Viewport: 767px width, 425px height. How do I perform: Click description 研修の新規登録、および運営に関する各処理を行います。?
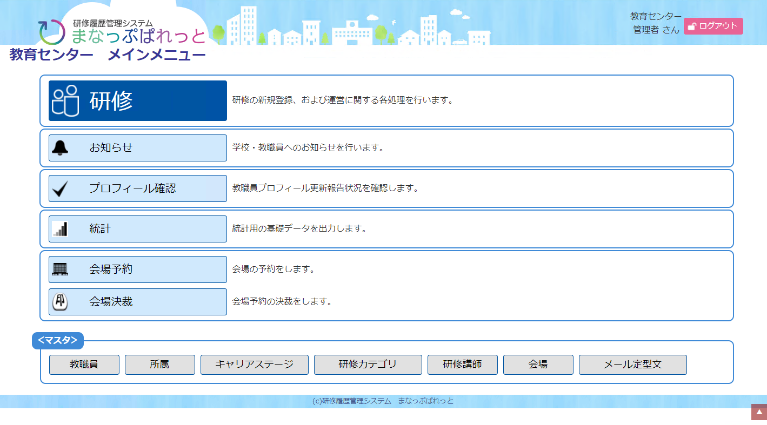pos(343,100)
